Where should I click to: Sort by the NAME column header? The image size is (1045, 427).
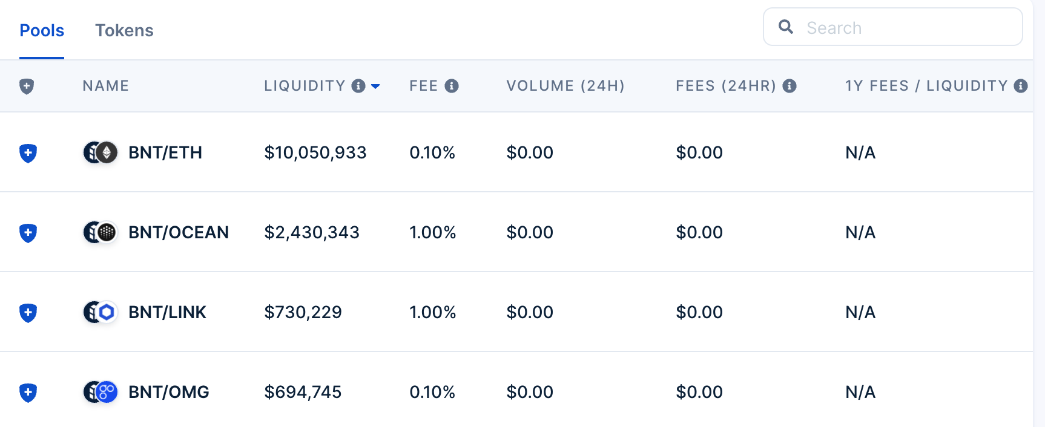coord(105,86)
